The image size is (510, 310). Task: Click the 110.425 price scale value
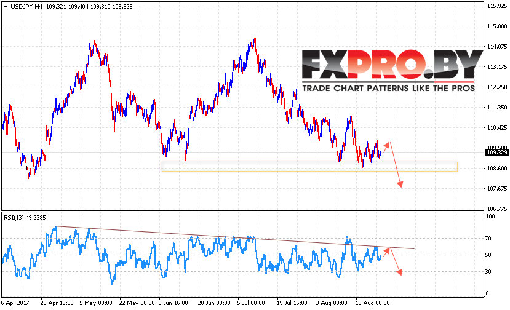pos(497,128)
